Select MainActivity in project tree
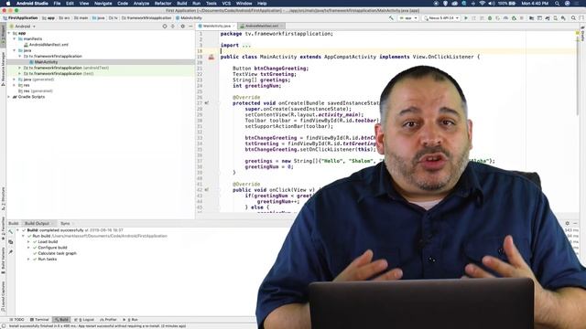This screenshot has width=586, height=329. (46, 62)
